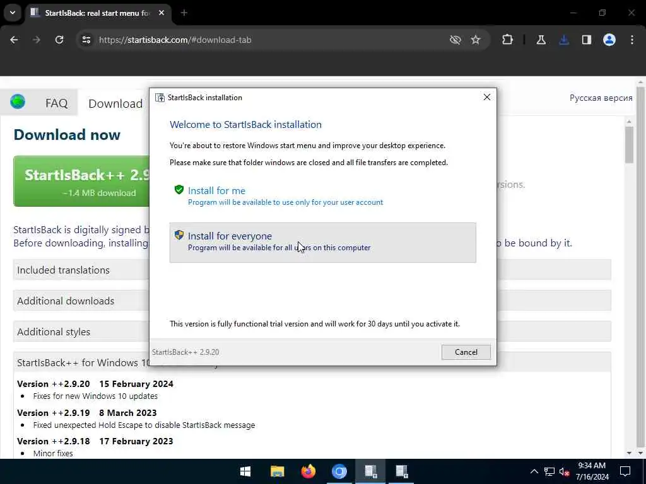Switch to the active installer taskbar icon
Viewport: 646px width, 484px height.
[x=370, y=471]
